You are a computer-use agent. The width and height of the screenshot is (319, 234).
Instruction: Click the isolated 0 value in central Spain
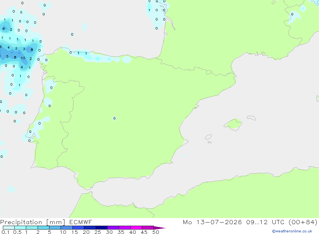114,118
